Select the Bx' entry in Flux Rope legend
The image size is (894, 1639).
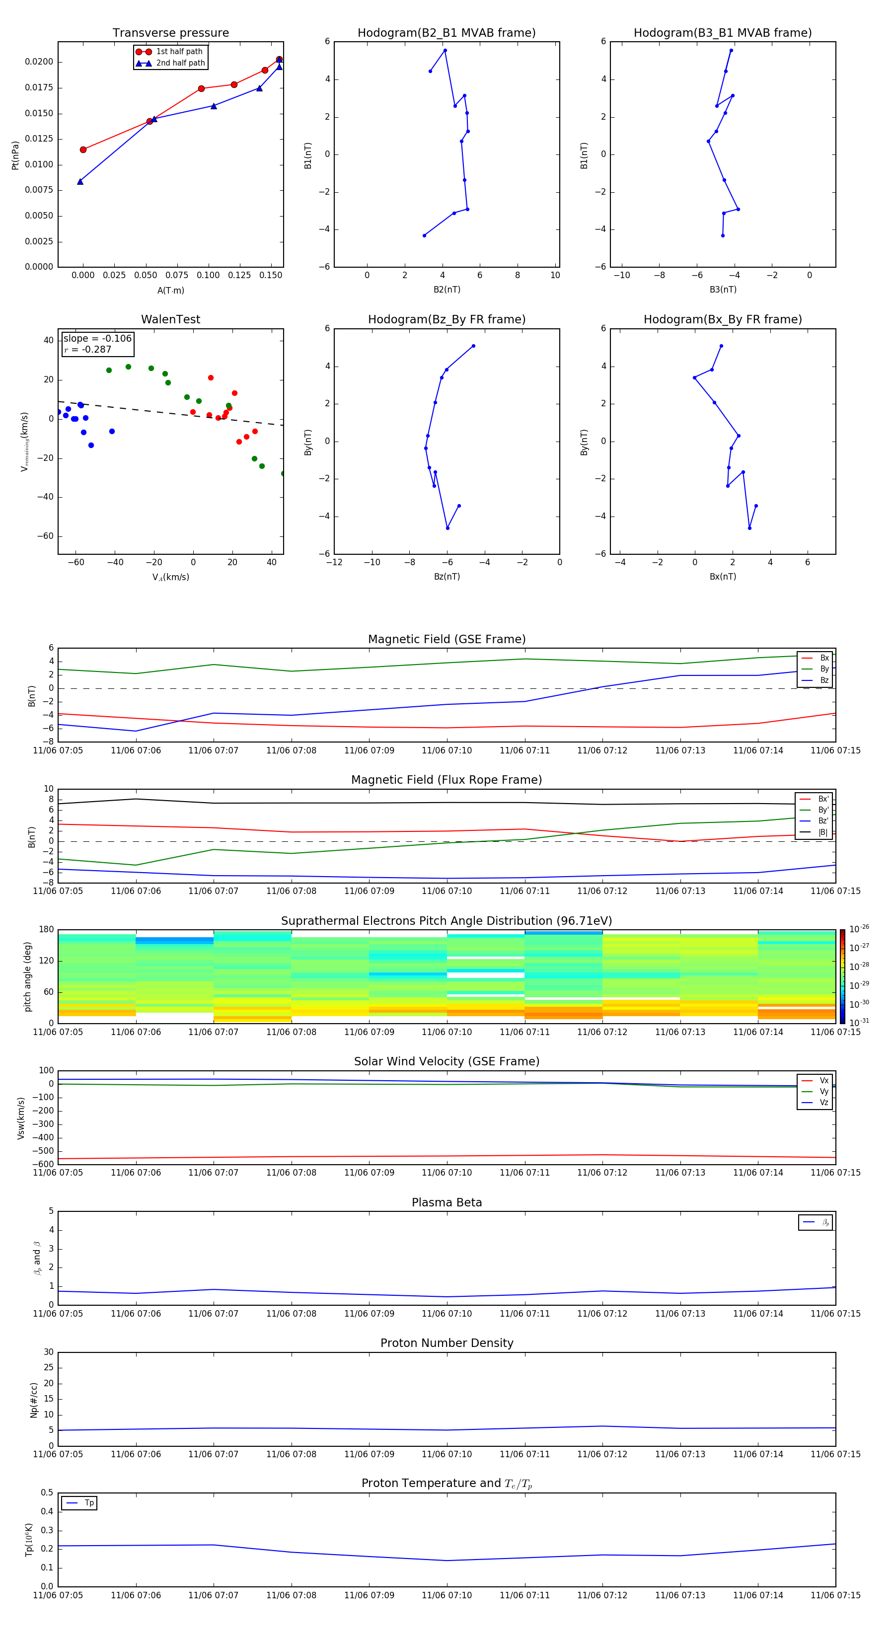point(815,799)
